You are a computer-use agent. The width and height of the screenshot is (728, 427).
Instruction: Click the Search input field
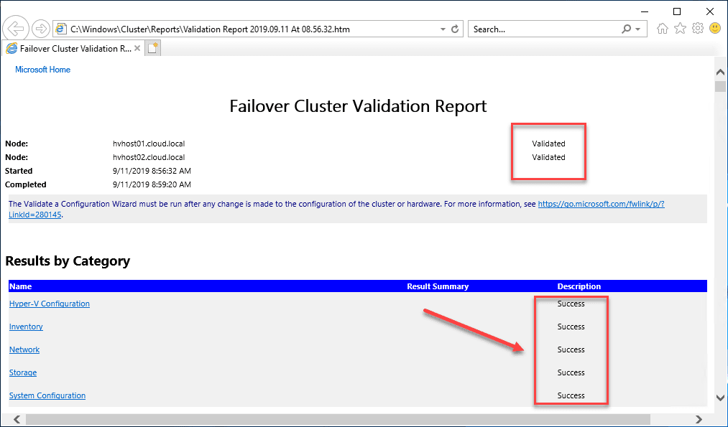(539, 28)
